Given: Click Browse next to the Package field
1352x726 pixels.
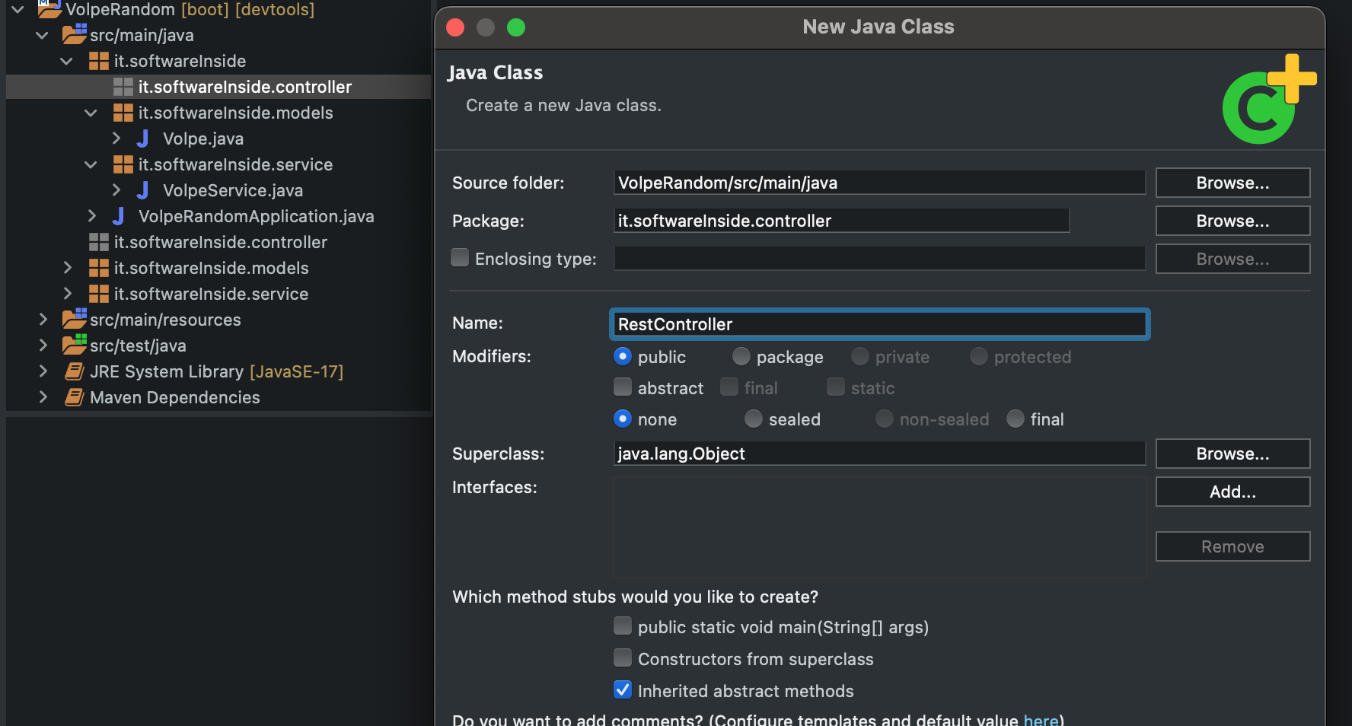Looking at the screenshot, I should point(1232,221).
